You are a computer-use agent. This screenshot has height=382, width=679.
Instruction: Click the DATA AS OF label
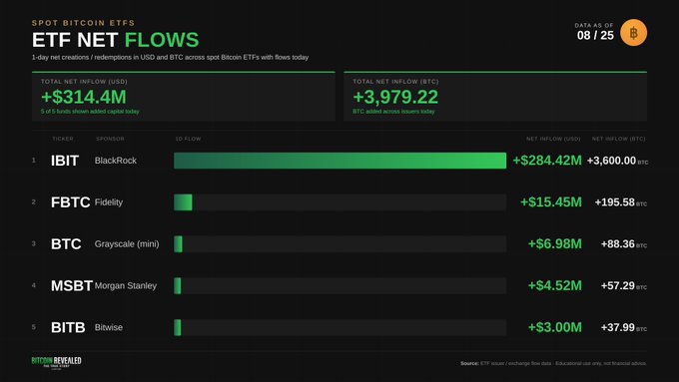[594, 26]
